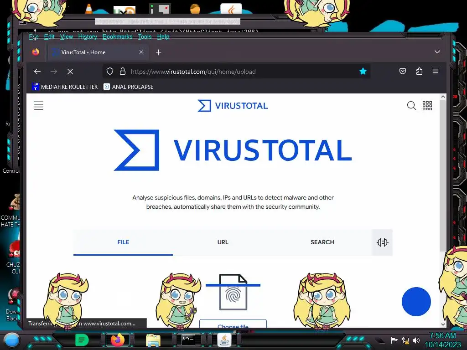Expand the list all tabs chevron
Screen dimensions: 467x350
437,52
